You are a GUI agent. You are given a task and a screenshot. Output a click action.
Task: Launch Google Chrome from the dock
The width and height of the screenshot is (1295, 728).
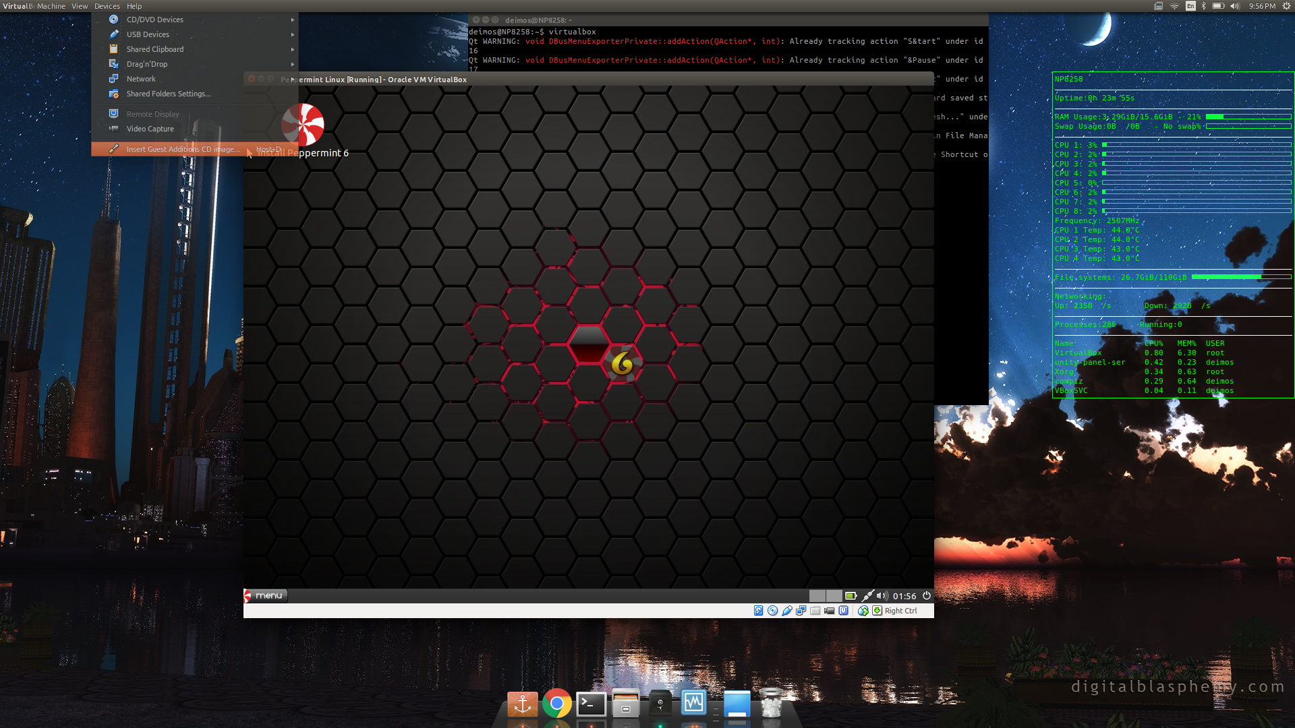coord(556,704)
